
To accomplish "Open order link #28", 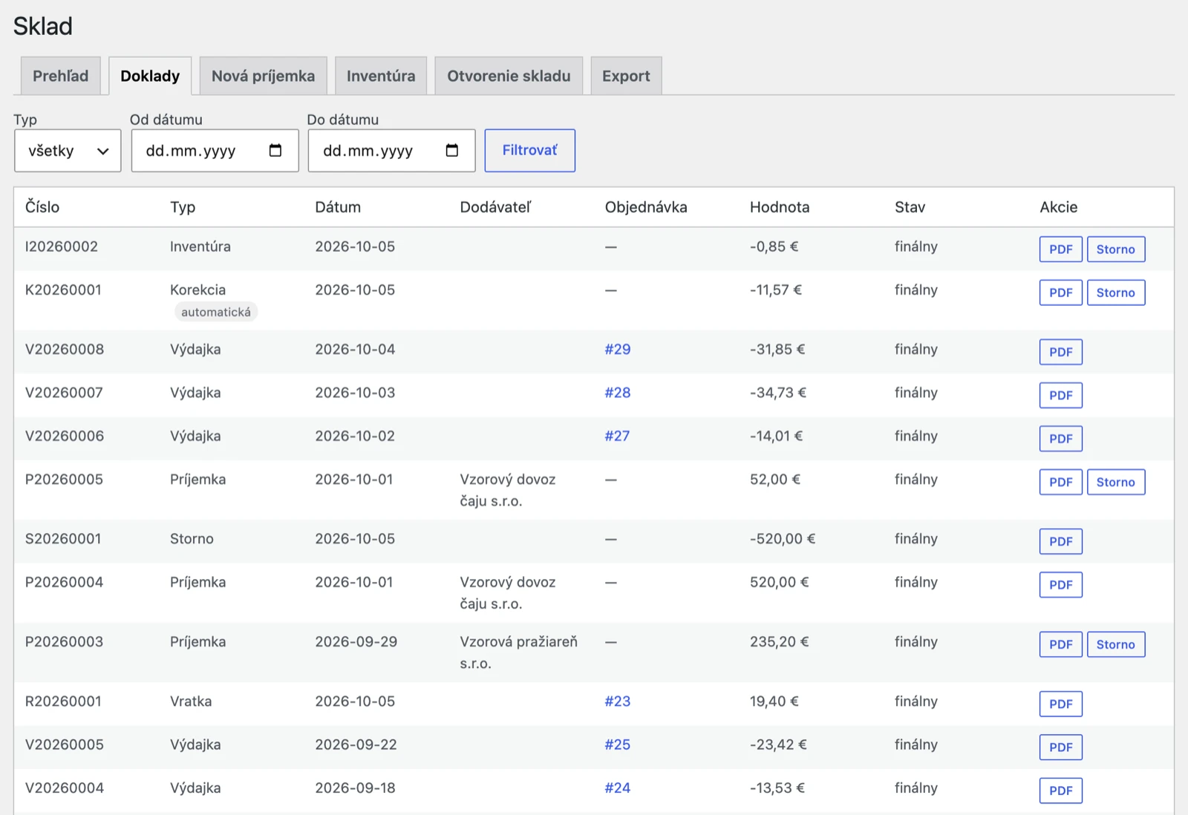I will tap(618, 393).
